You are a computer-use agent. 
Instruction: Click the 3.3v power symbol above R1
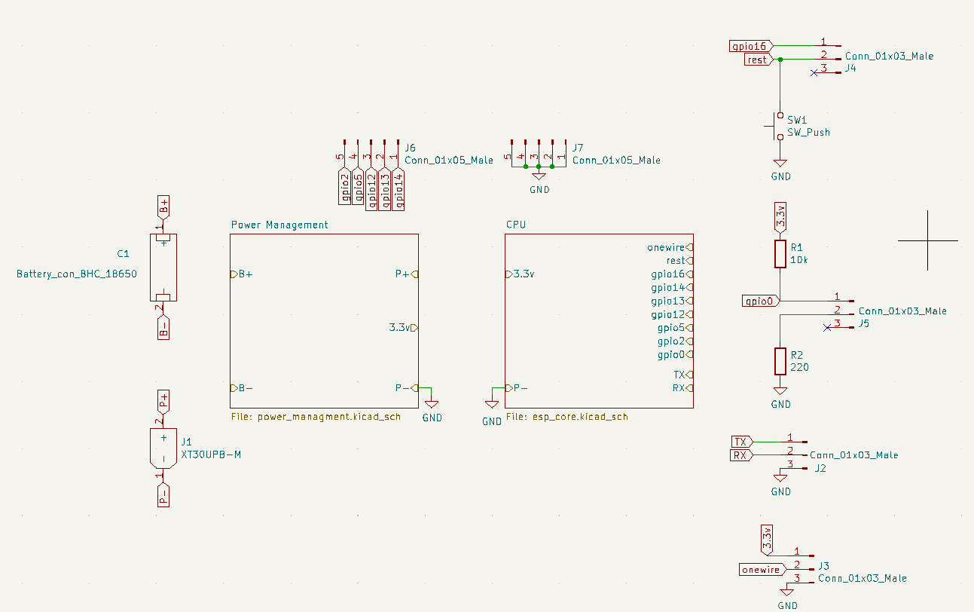point(780,215)
